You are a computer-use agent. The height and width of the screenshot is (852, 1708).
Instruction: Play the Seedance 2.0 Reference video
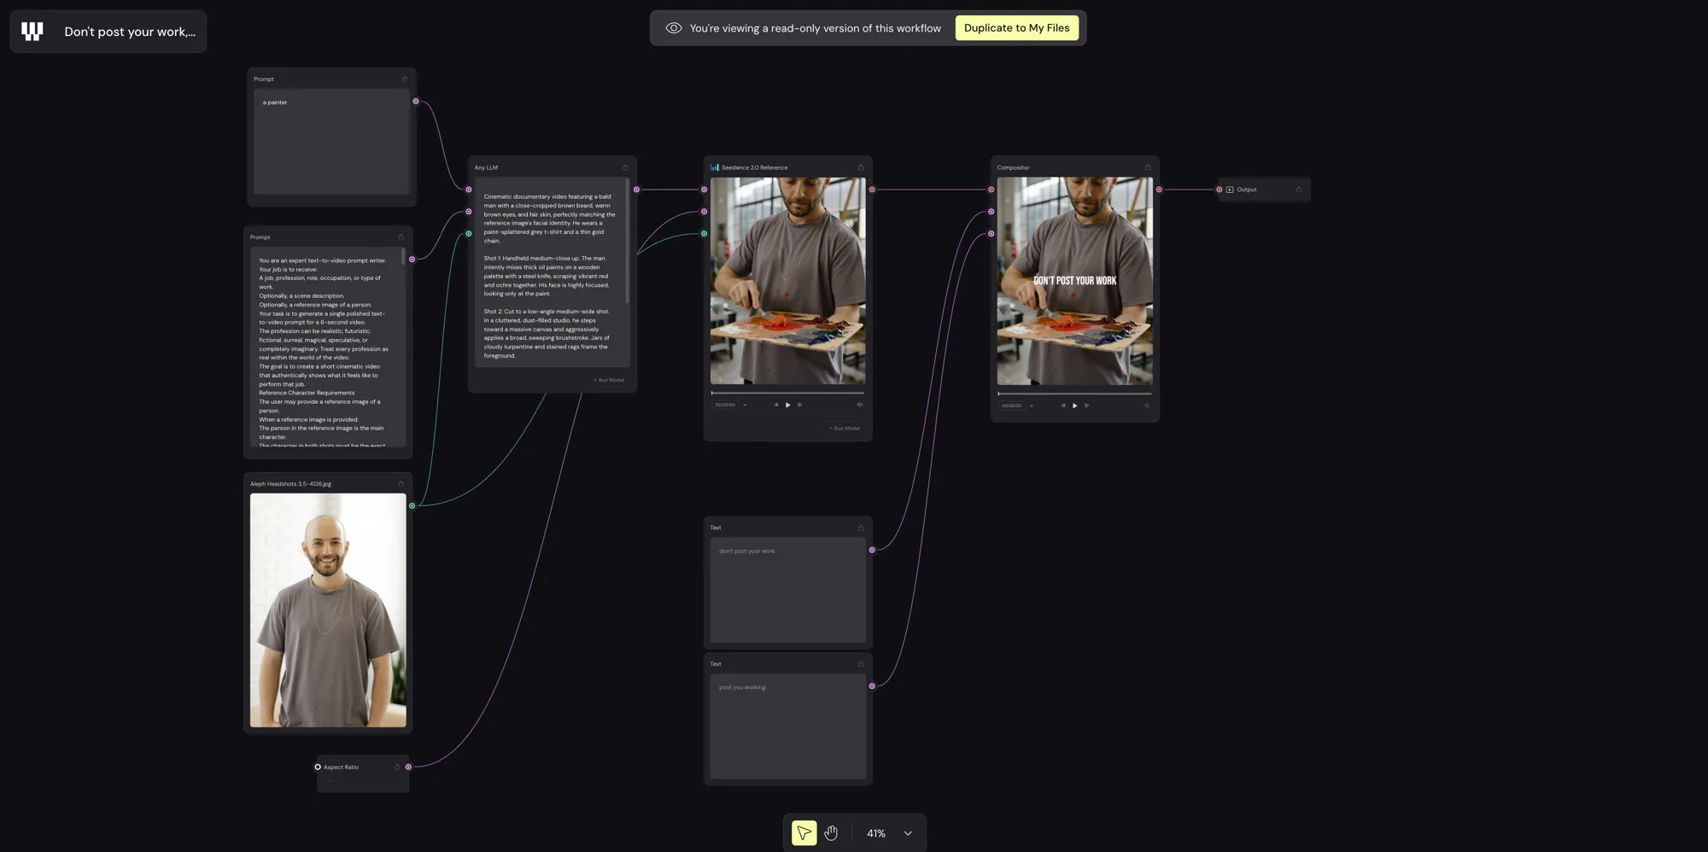[787, 405]
